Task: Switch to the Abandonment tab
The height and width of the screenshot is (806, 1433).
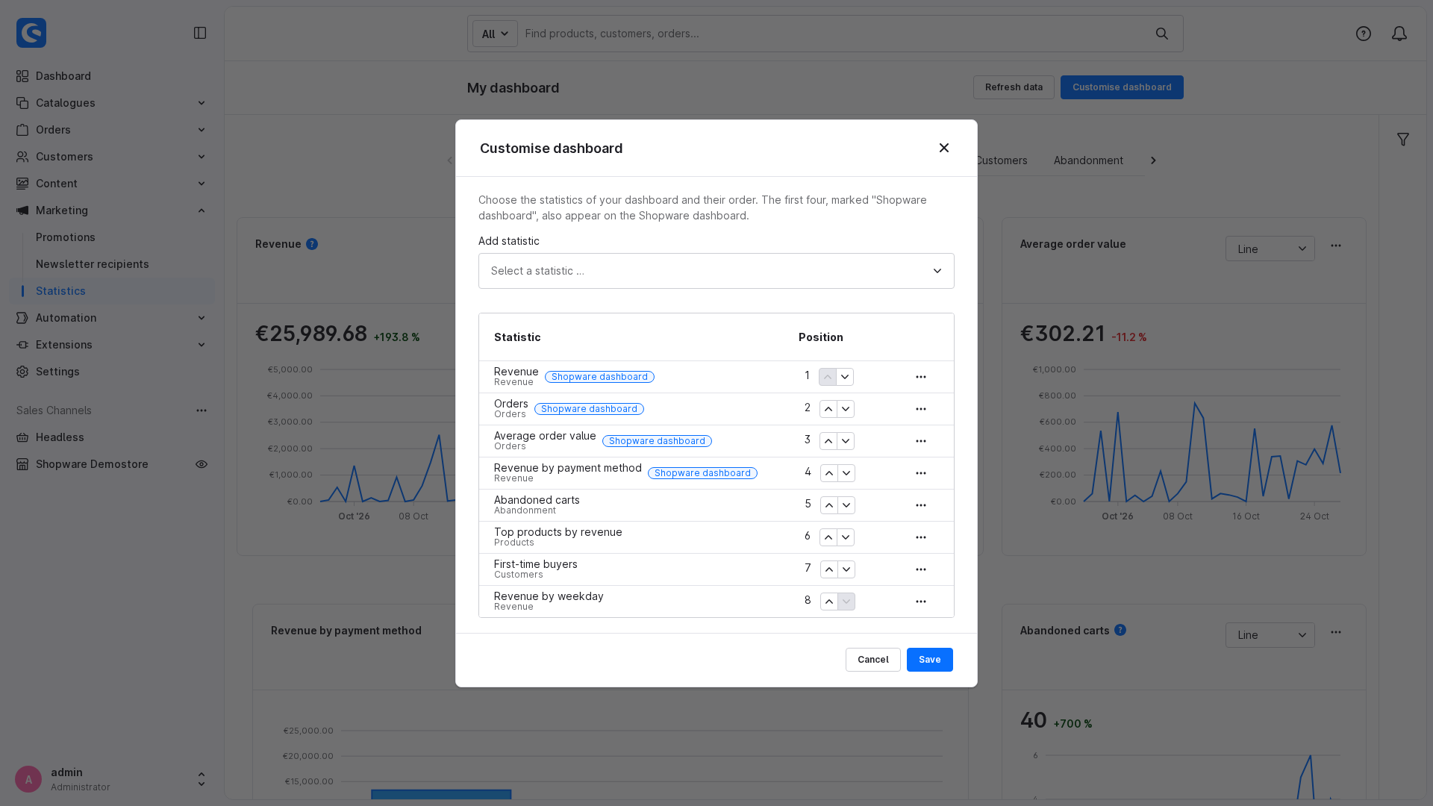Action: click(x=1088, y=160)
